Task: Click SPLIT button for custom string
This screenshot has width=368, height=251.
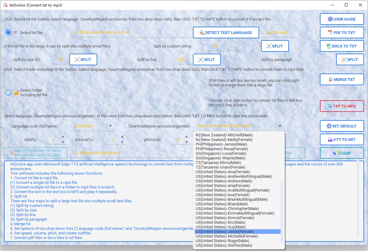Action: (275, 46)
